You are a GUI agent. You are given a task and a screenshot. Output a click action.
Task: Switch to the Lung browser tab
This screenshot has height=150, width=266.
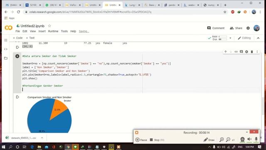point(132,5)
